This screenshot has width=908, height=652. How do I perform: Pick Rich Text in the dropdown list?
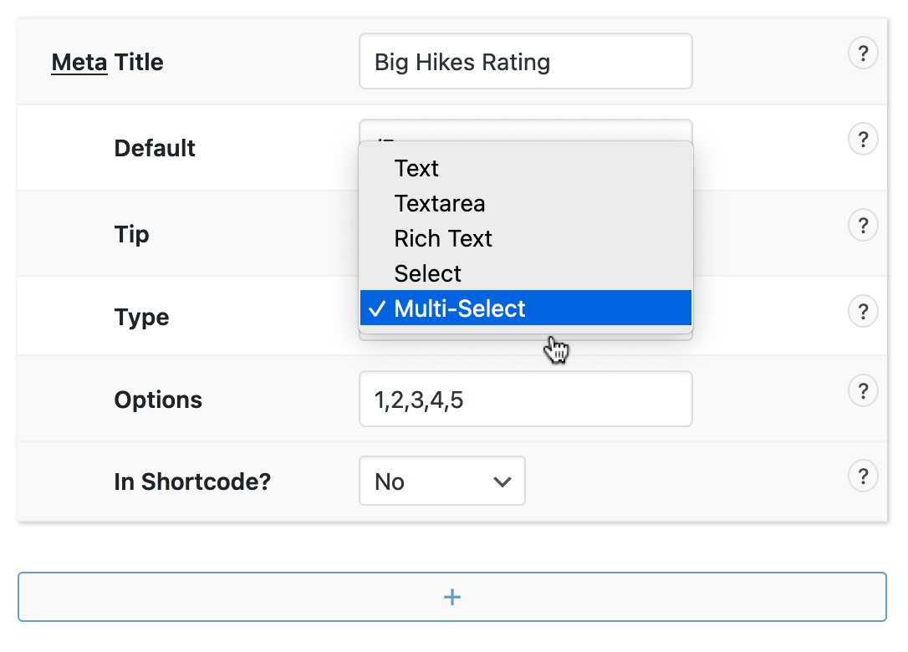(x=443, y=239)
